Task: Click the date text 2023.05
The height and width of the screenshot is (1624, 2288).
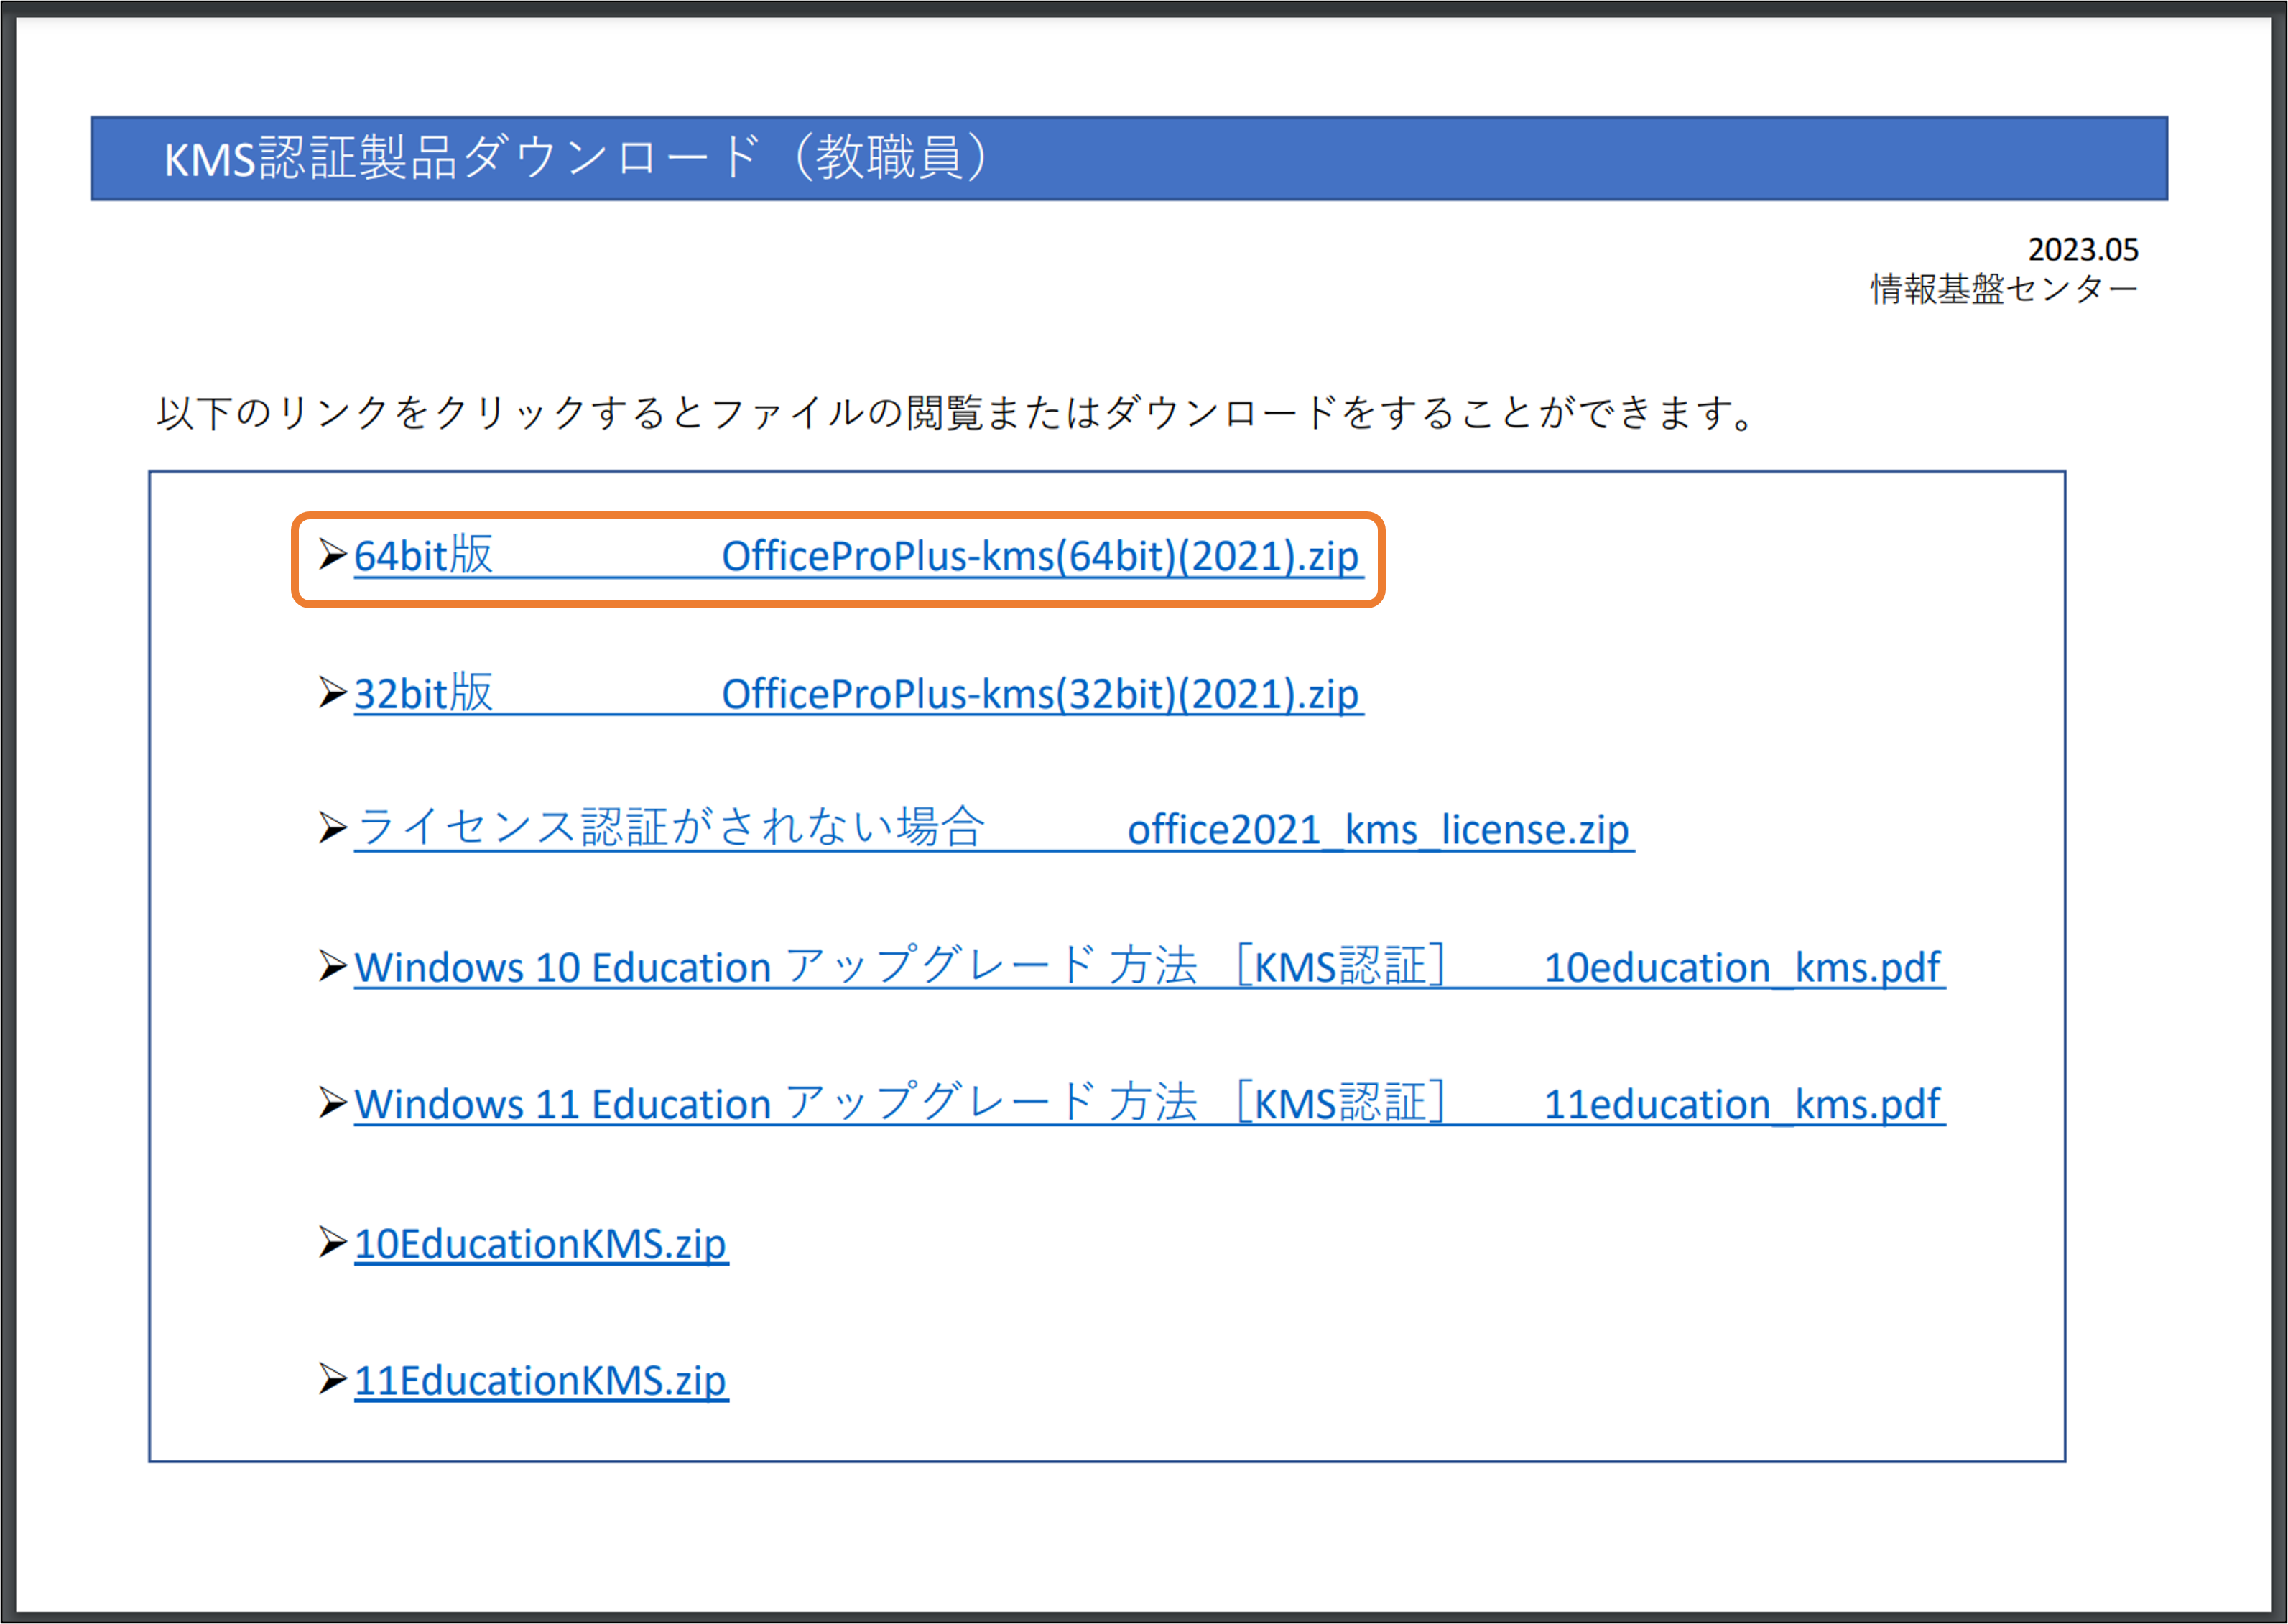Action: 2082,249
